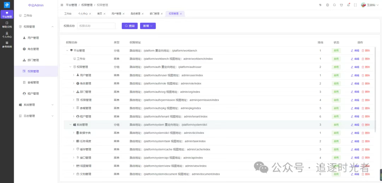Toggle the menu collapse hamburger icon
Image resolution: width=382 pixels, height=183 pixels.
pyautogui.click(x=62, y=5)
